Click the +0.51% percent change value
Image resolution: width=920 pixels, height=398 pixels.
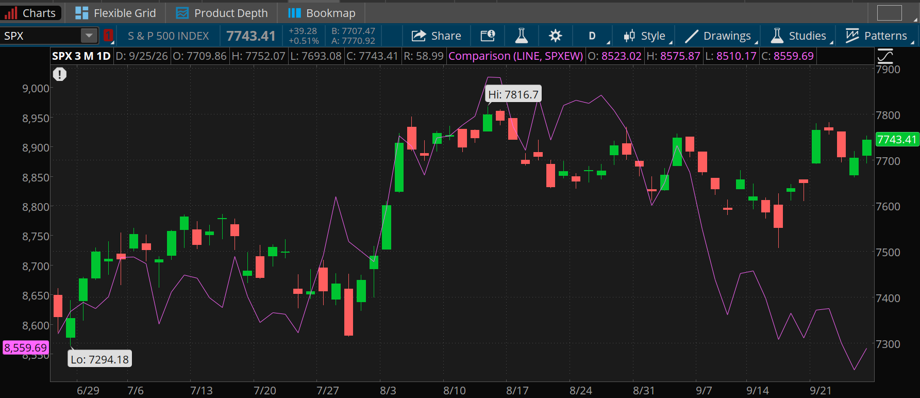304,41
